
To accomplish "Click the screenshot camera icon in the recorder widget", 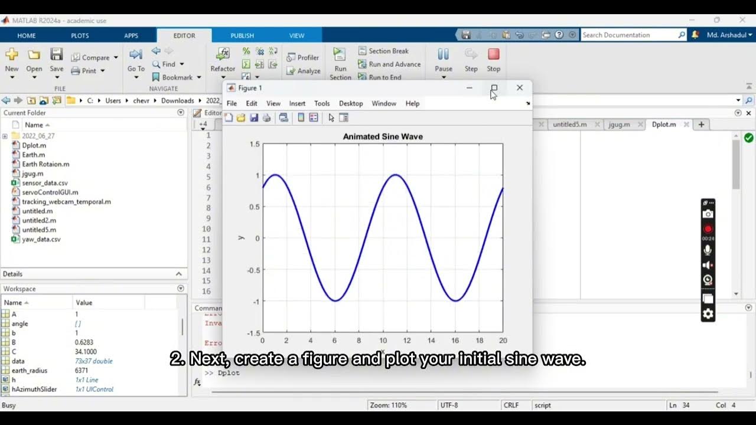I will (x=708, y=214).
